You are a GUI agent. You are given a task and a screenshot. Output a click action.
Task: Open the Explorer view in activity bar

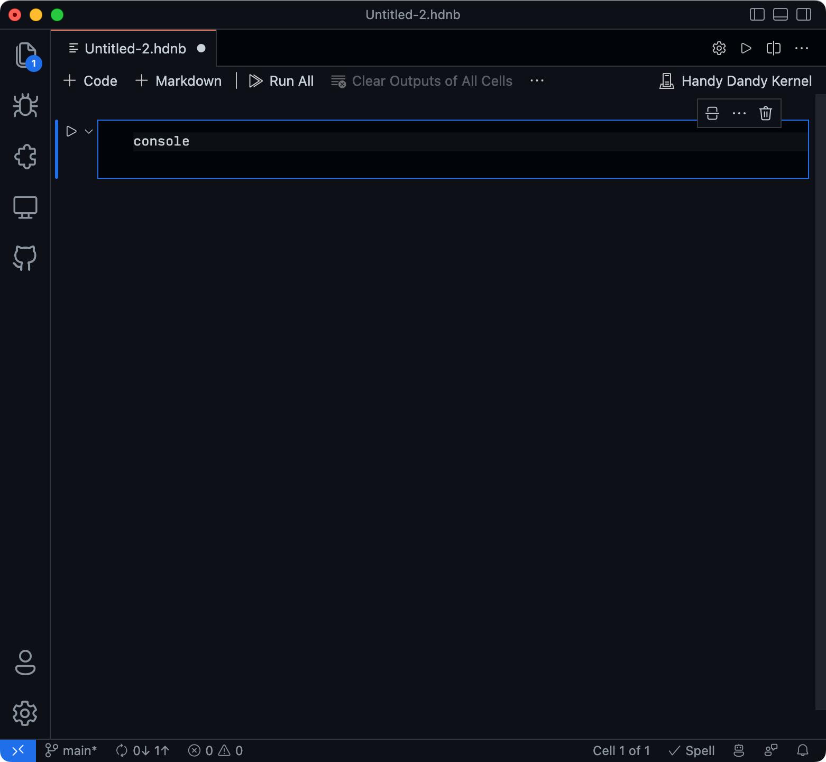click(25, 55)
